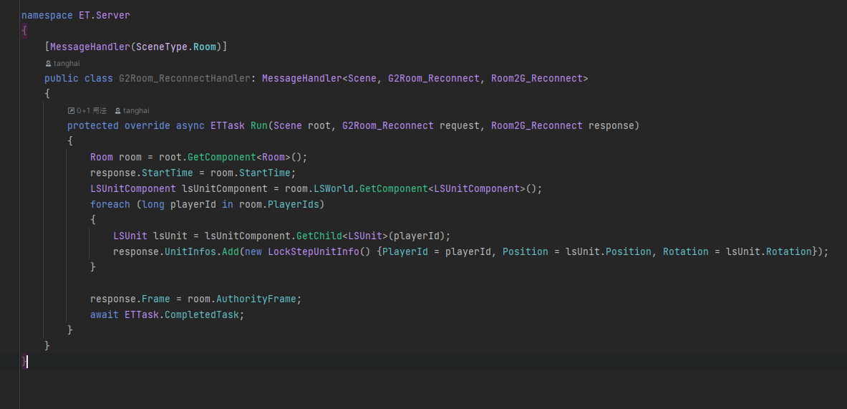This screenshot has width=847, height=409.
Task: Click the usages icon above Run method
Action: click(71, 111)
